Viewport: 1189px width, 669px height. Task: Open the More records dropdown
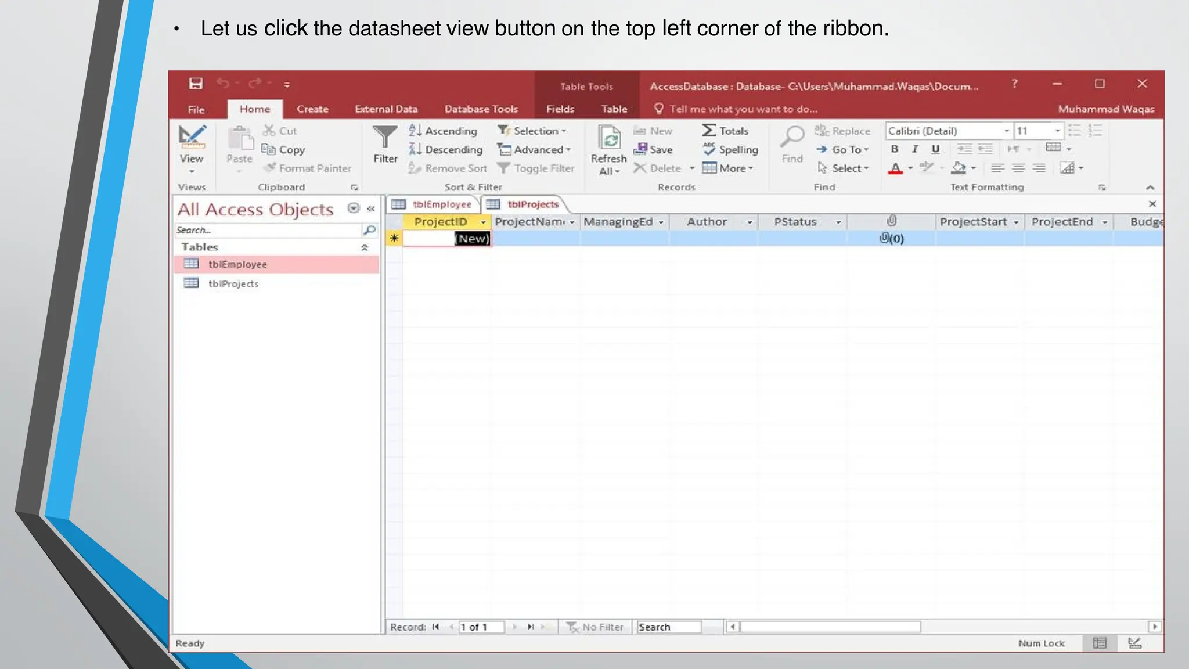click(727, 168)
